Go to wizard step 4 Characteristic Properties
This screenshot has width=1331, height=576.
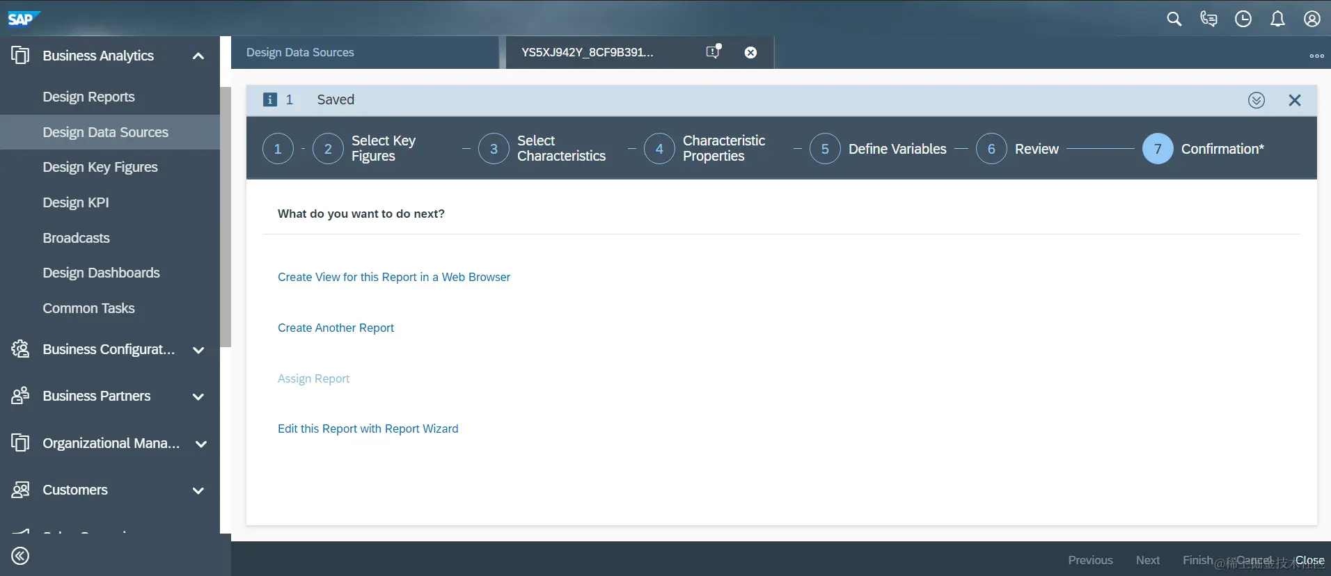pyautogui.click(x=659, y=149)
